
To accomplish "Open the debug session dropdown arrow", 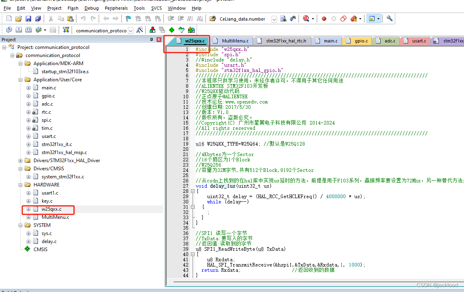I will click(x=313, y=19).
